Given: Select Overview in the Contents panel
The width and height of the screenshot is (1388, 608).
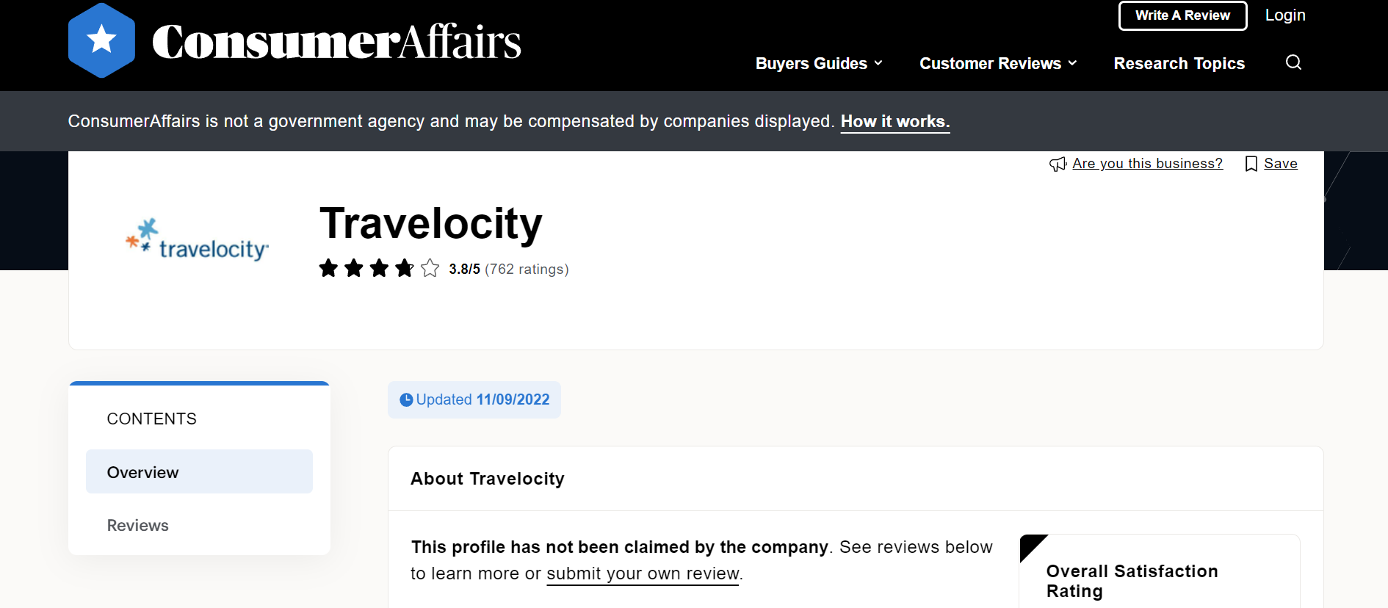Looking at the screenshot, I should tap(199, 471).
